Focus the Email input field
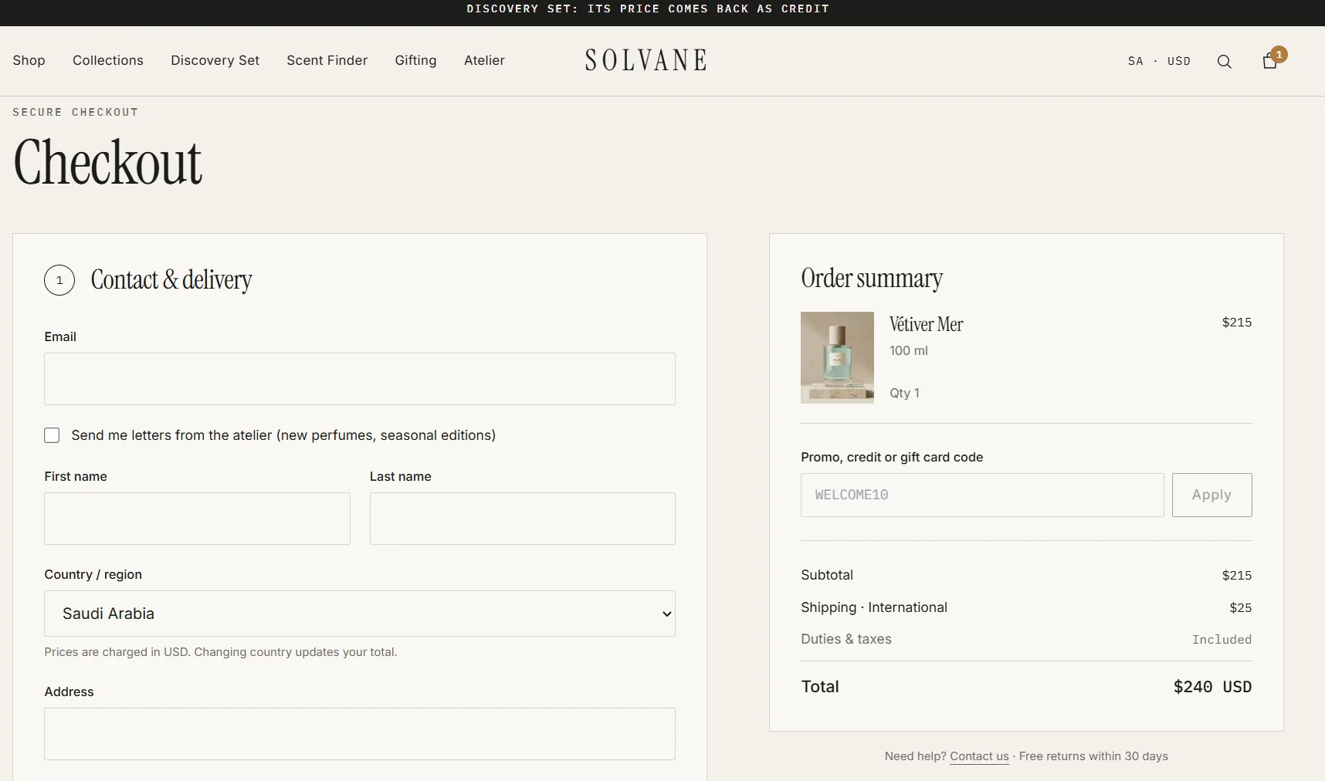Screen dimensions: 1325x781 [360, 379]
